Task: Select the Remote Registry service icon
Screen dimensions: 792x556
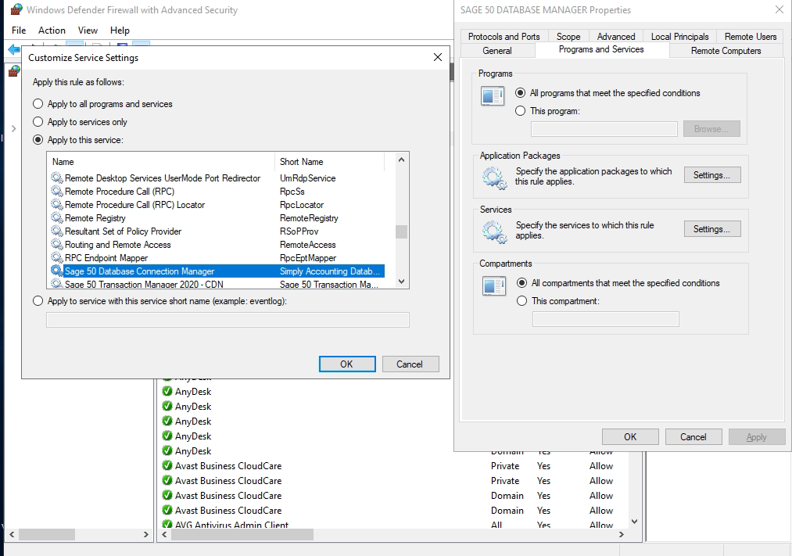Action: point(57,217)
